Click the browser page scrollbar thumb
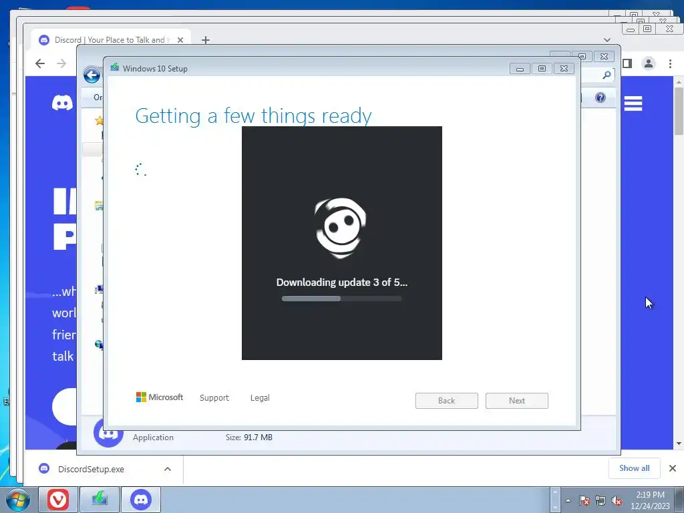684x513 pixels. click(679, 112)
